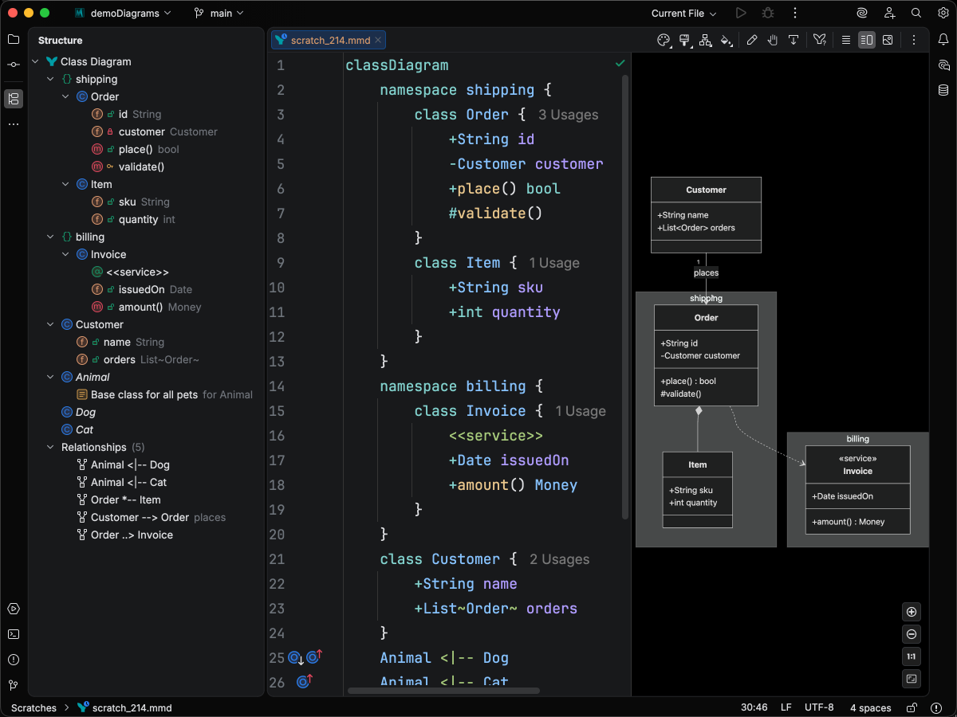Select the hand pan tool

click(773, 40)
